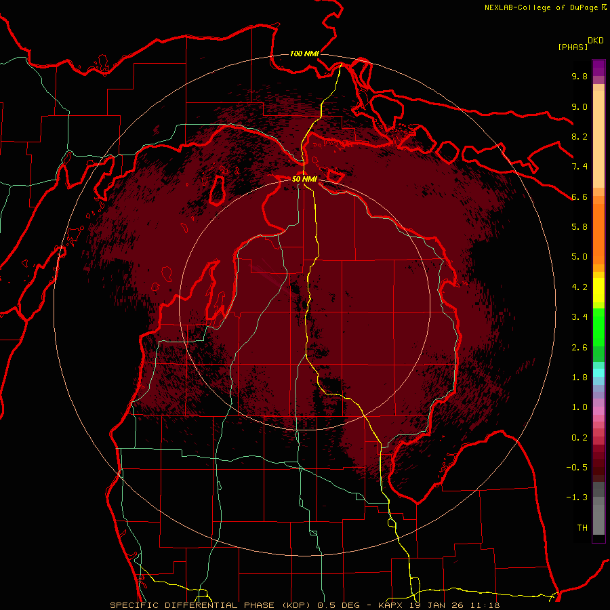
Task: Pick the cyan band of the color bar
Action: click(x=598, y=373)
